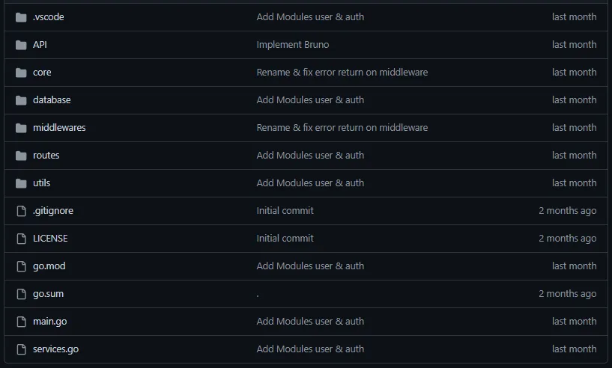Screen dimensions: 612x368
Task: Click the go.mod file icon
Action: point(21,266)
